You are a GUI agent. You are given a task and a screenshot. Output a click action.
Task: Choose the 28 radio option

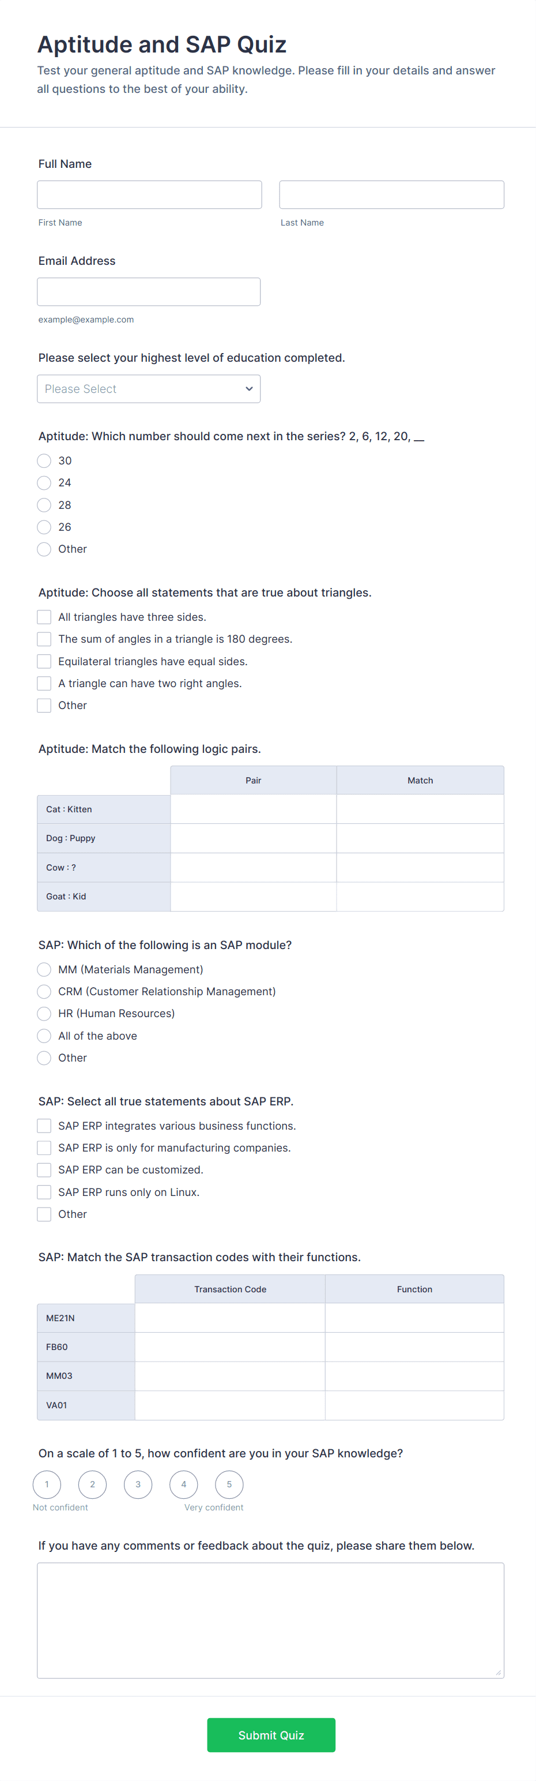(44, 505)
